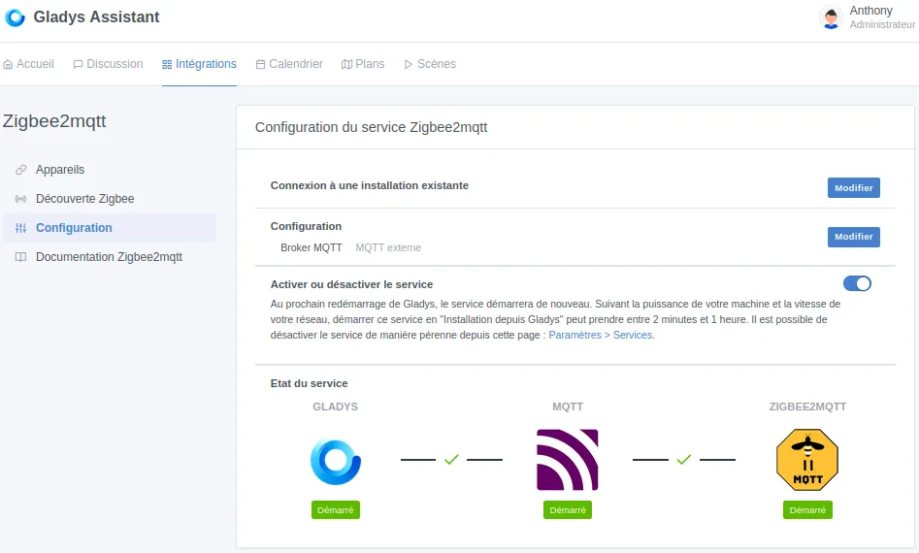Click the Démarré badge under Zigbee2mqtt

[x=807, y=510]
